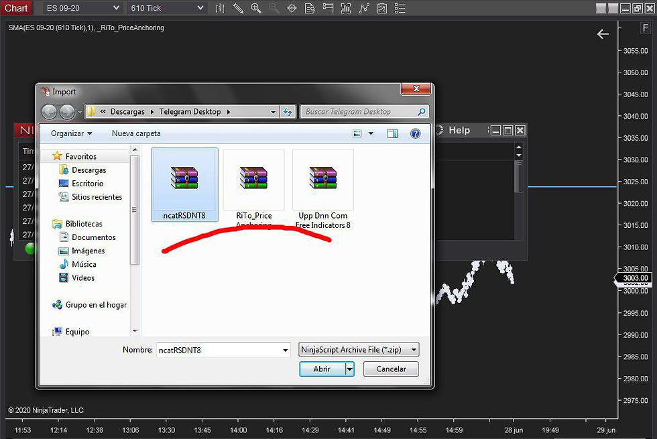Click Nueva carpeta button
This screenshot has height=439, width=657.
pos(136,133)
